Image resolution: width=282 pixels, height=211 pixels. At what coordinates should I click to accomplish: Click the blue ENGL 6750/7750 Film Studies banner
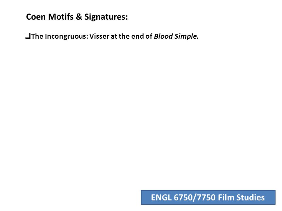[208, 197]
